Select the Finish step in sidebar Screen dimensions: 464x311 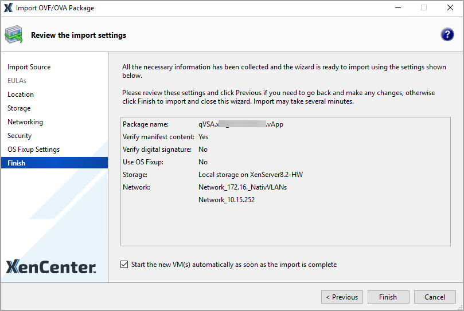[x=17, y=163]
